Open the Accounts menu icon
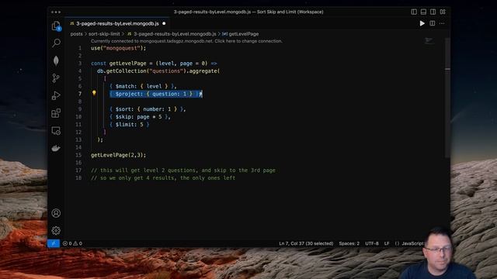Viewport: 497px width, 279px height. (56, 213)
